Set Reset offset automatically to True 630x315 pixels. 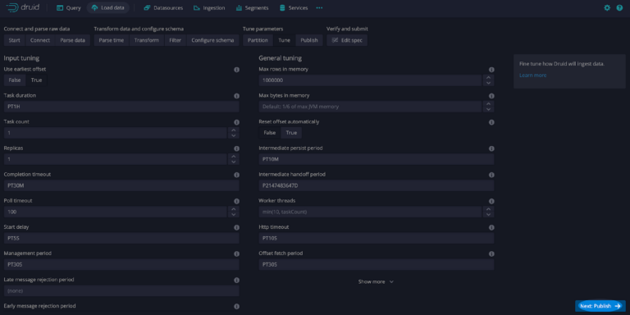[291, 133]
